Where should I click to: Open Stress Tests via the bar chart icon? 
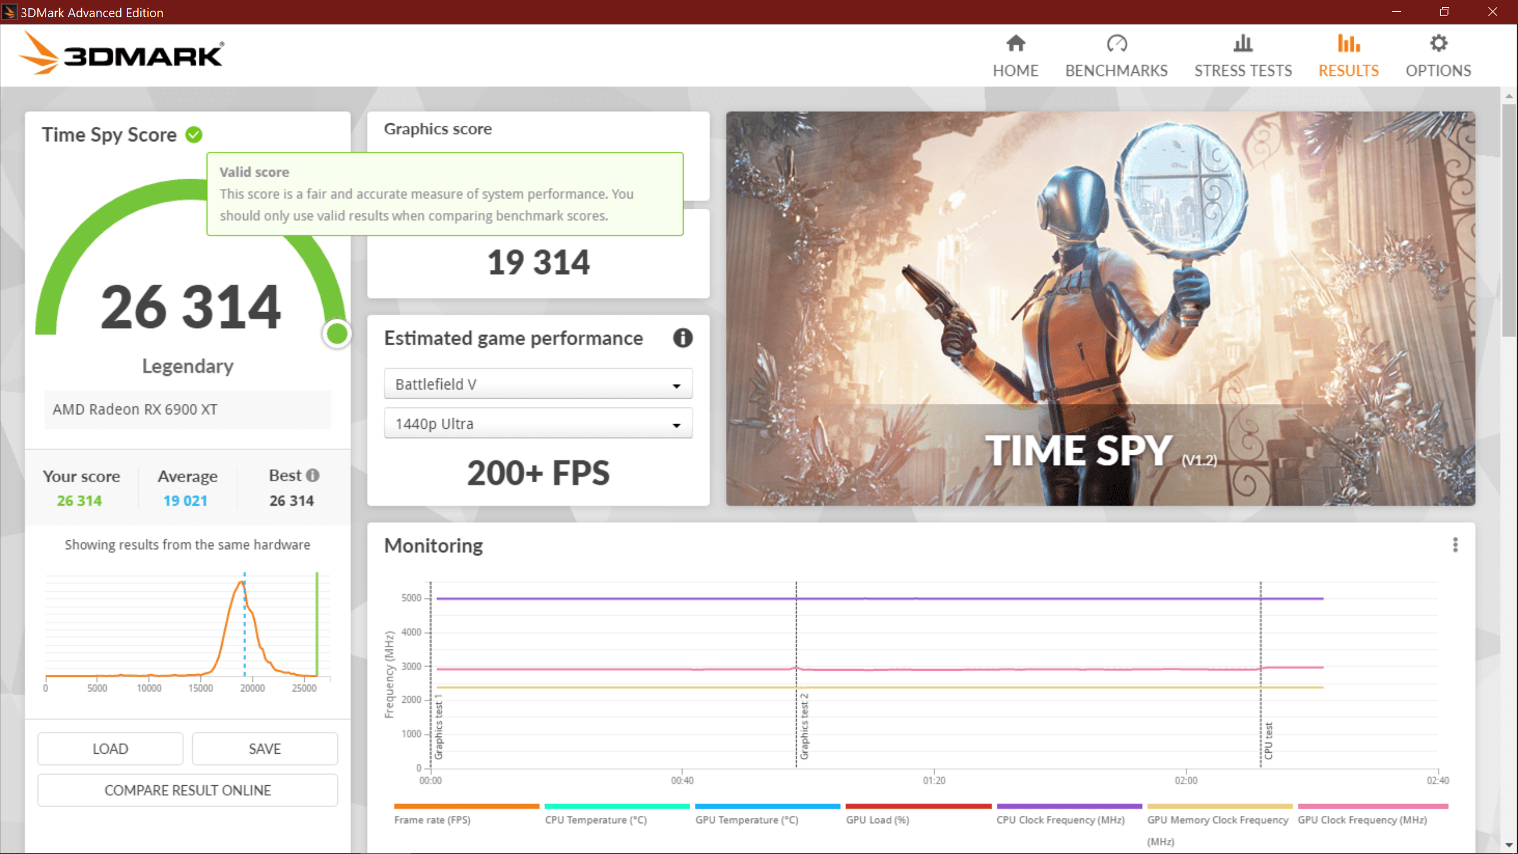click(x=1243, y=43)
